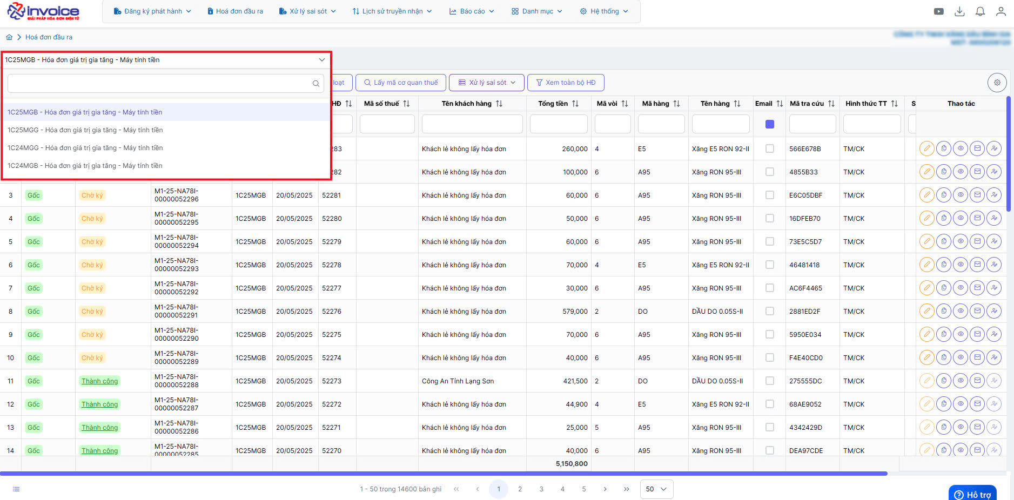Toggle the Email column filter checkbox
This screenshot has width=1014, height=500.
point(770,124)
